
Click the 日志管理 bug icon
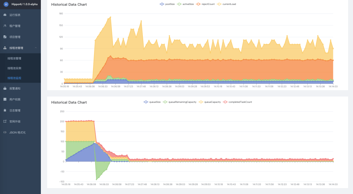(5, 110)
